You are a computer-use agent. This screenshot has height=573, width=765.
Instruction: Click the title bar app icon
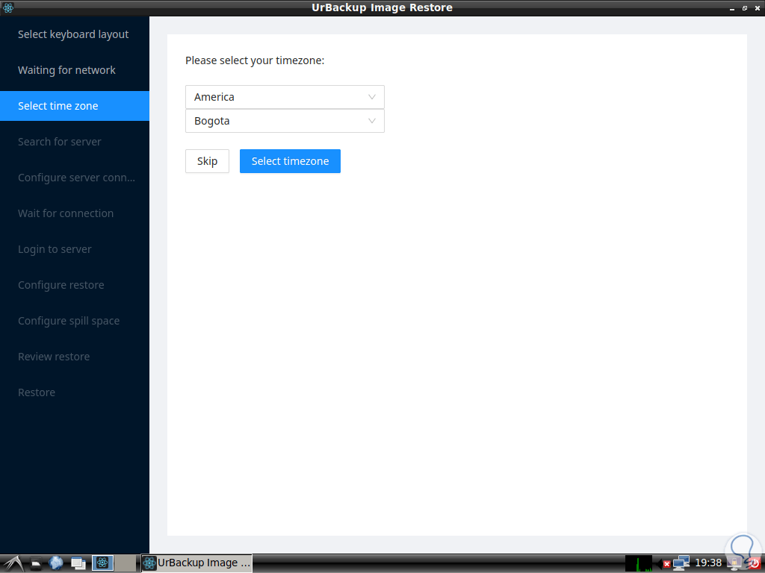click(7, 7)
